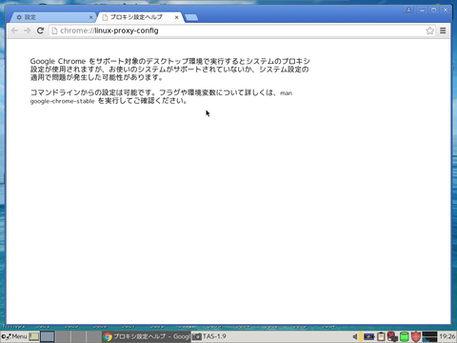Viewport: 457px width, 343px height.
Task: Maximize the Chrome window
Action: tap(434, 10)
